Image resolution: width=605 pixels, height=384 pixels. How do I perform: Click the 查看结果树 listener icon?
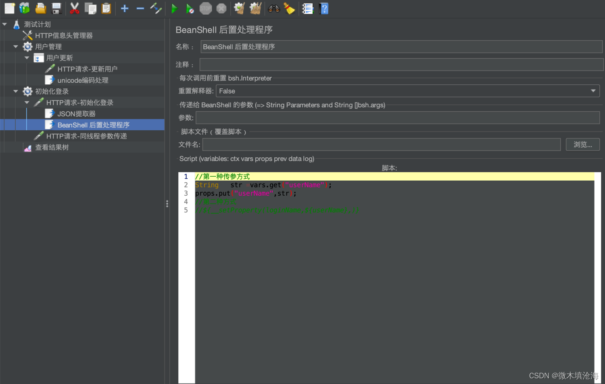click(27, 148)
